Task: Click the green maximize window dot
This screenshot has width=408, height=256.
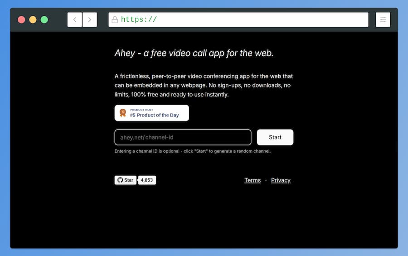Action: coord(44,19)
